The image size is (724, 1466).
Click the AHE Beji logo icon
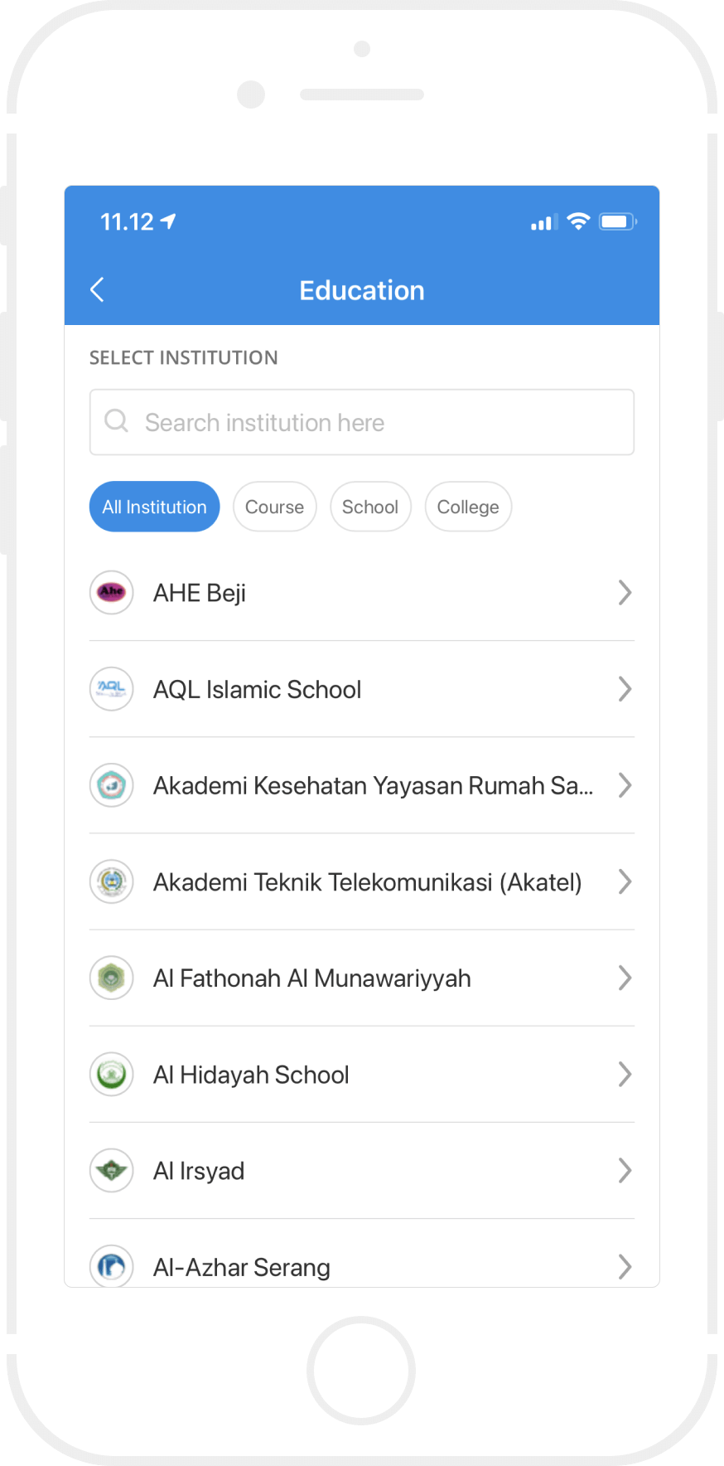click(x=112, y=593)
